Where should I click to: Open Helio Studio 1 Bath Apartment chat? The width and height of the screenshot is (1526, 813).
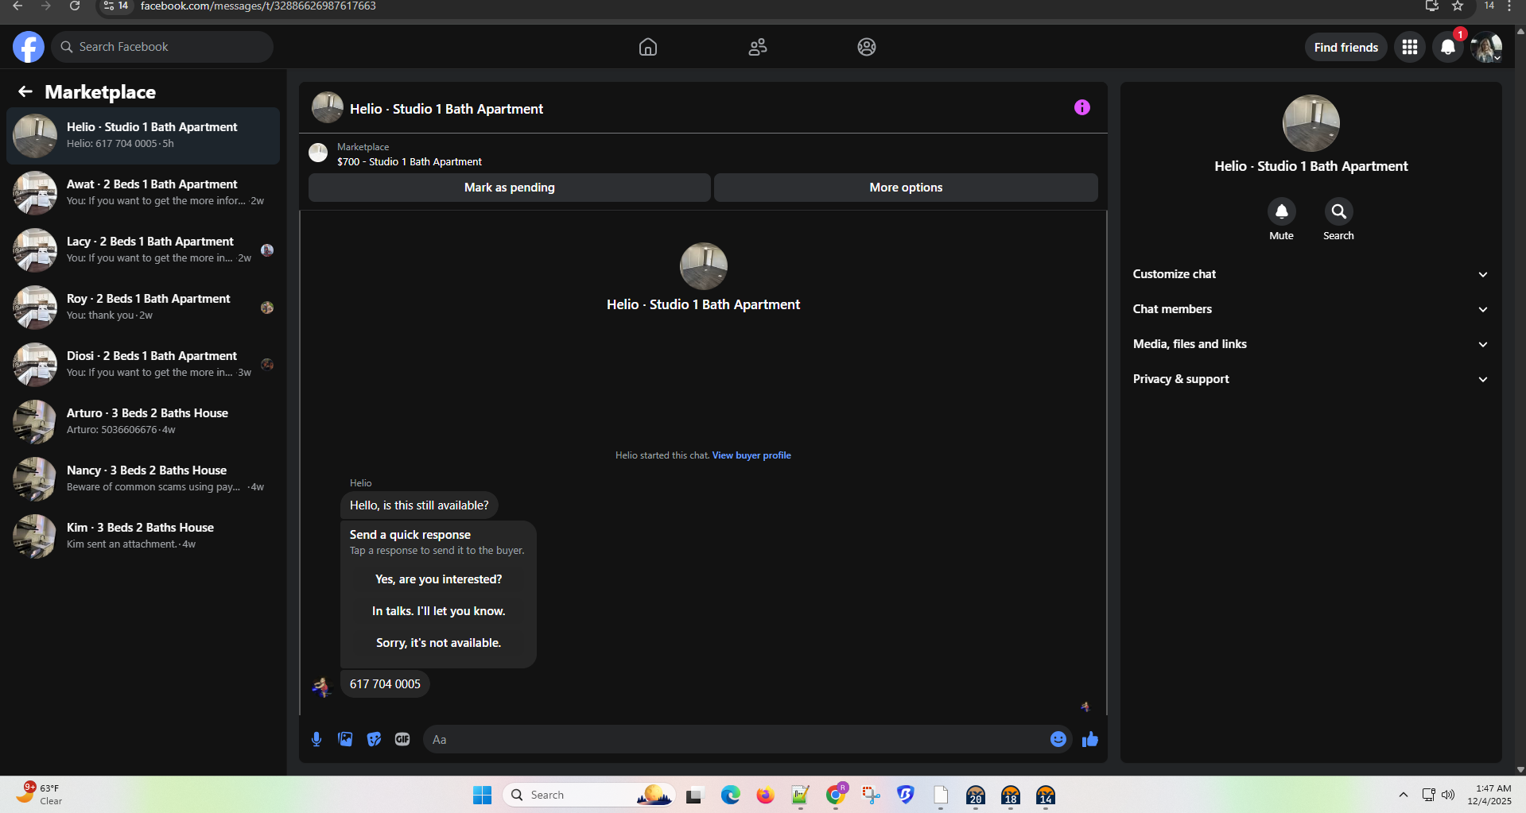coord(143,136)
